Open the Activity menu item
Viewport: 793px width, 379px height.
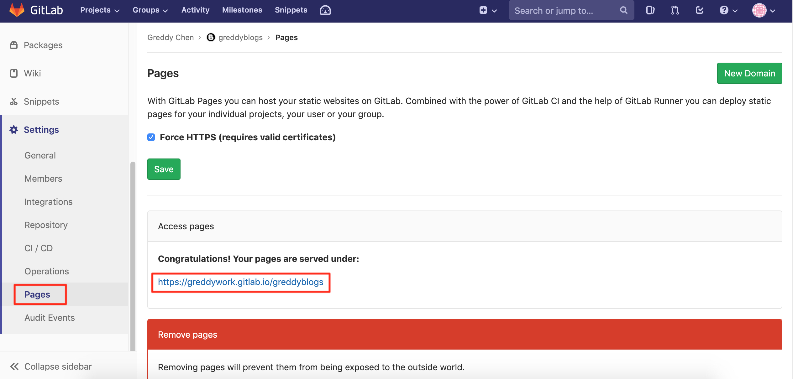[195, 10]
